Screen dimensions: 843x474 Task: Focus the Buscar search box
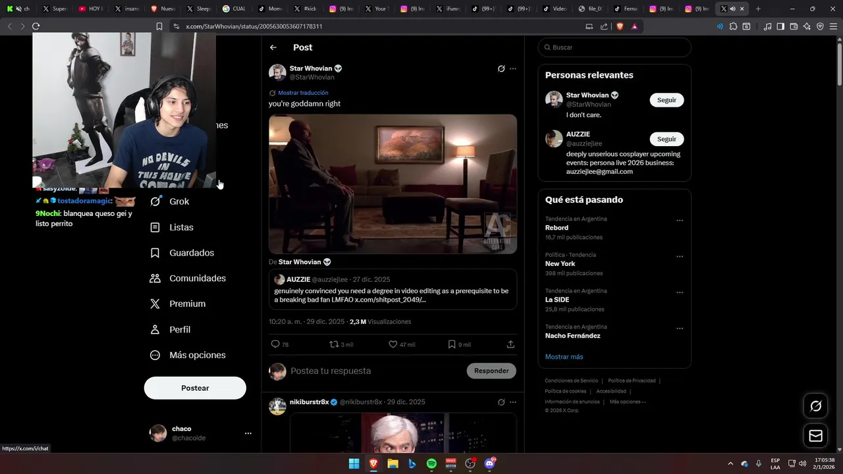614,47
